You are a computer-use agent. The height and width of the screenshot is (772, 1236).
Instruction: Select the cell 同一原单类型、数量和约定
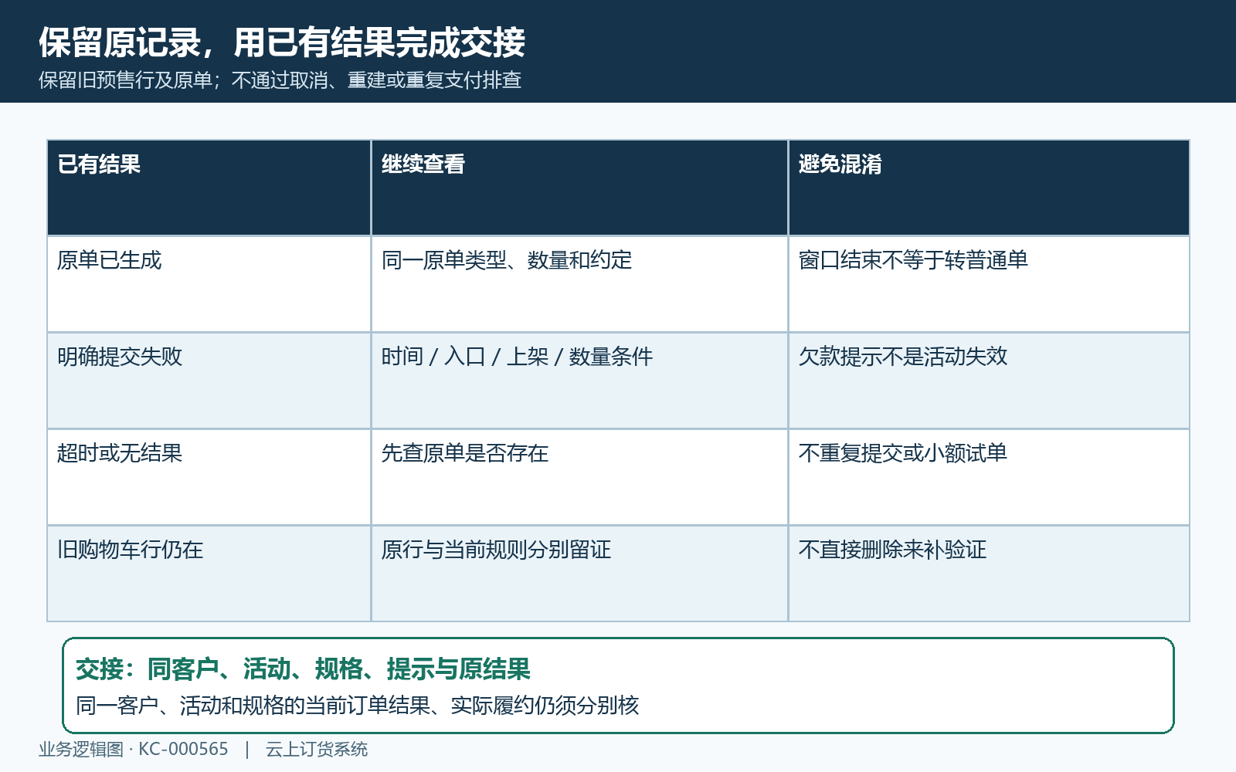(579, 284)
